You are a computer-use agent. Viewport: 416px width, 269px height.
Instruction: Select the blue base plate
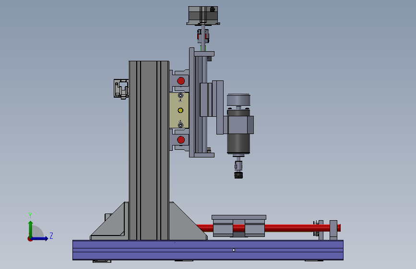208,250
